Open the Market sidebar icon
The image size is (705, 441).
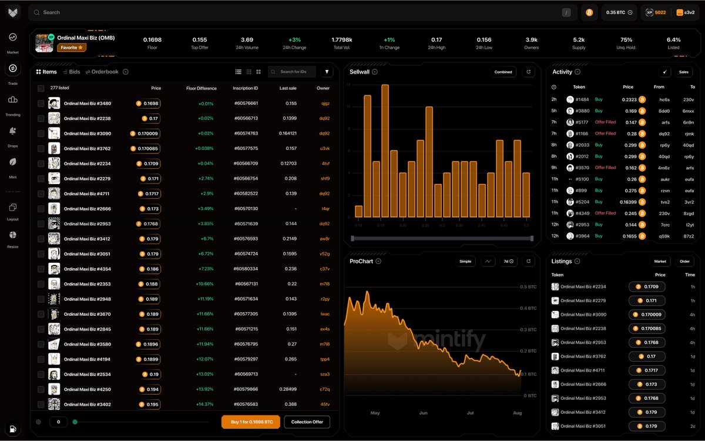[13, 37]
